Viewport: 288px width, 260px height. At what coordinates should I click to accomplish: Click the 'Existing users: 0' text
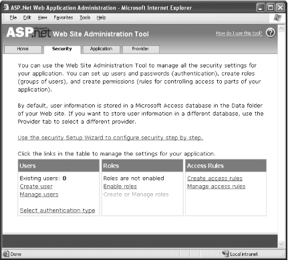(x=43, y=178)
